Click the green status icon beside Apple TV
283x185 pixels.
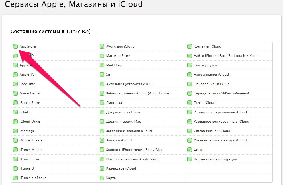(15, 75)
